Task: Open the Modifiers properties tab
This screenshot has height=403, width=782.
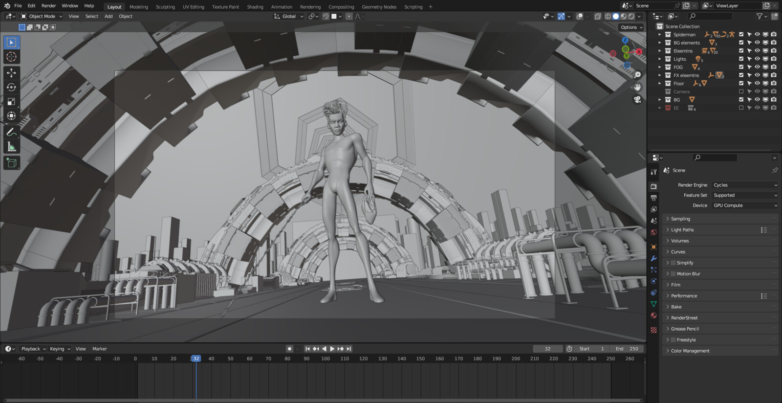Action: (x=653, y=258)
